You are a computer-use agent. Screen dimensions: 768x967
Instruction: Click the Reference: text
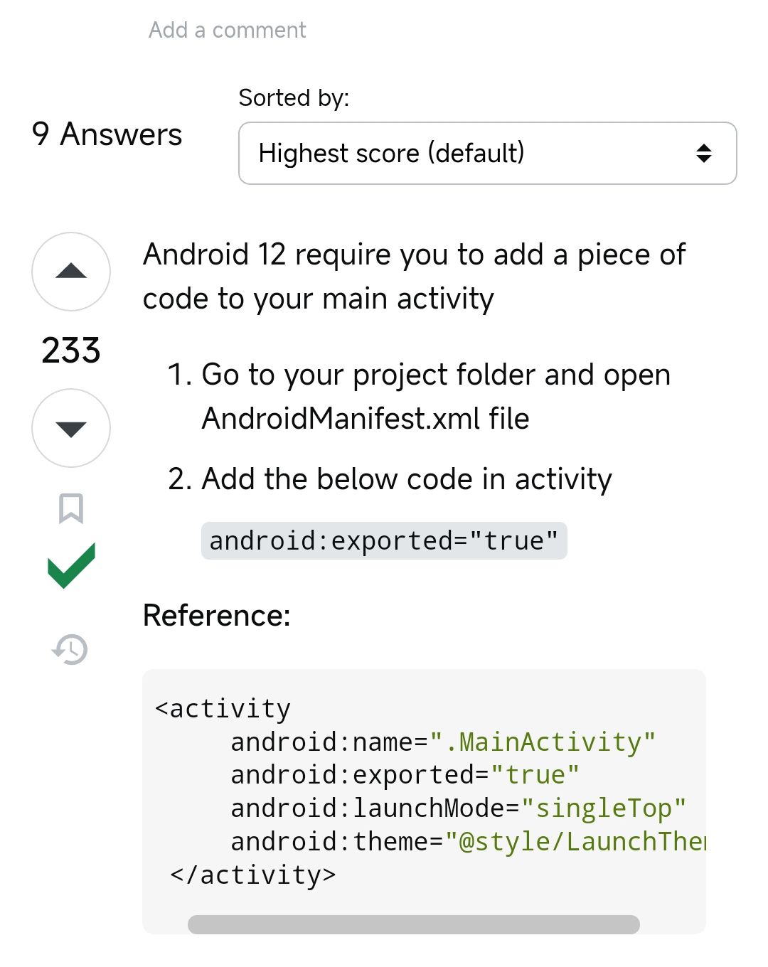217,615
